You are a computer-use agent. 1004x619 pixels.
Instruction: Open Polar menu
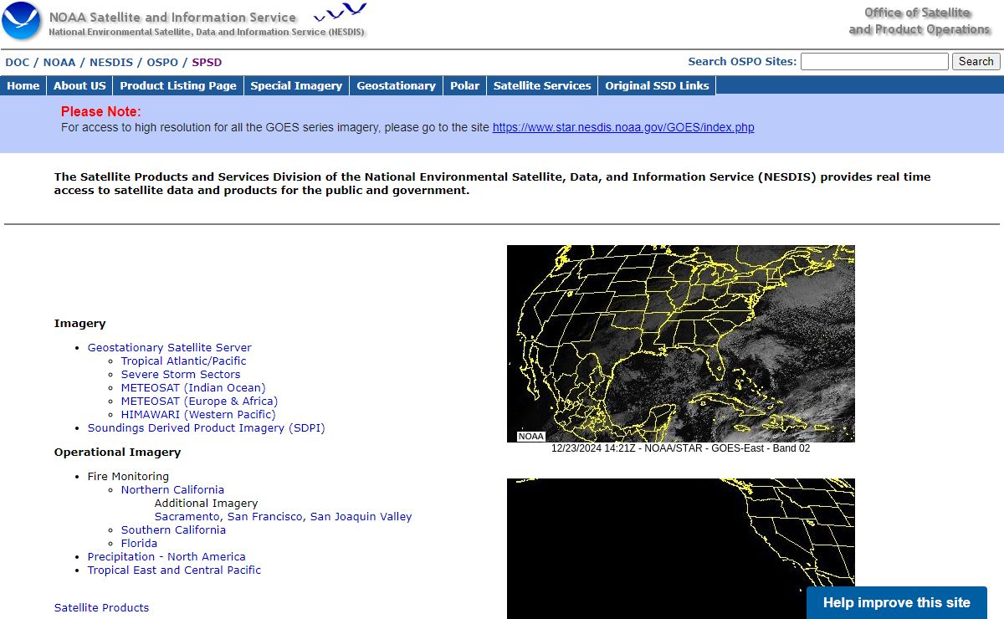coord(464,85)
